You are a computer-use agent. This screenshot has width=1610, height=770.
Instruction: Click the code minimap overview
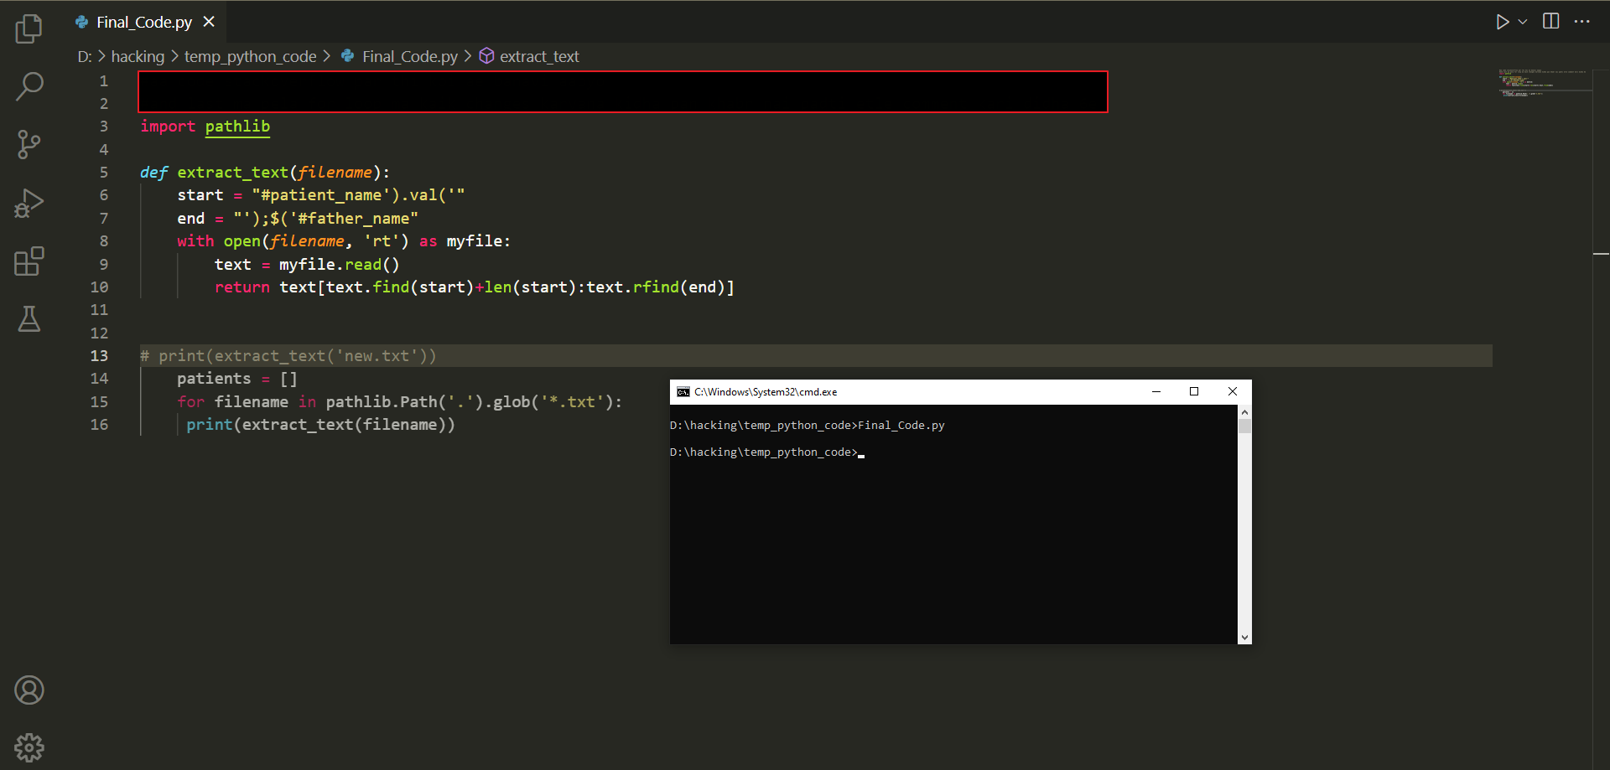1545,82
